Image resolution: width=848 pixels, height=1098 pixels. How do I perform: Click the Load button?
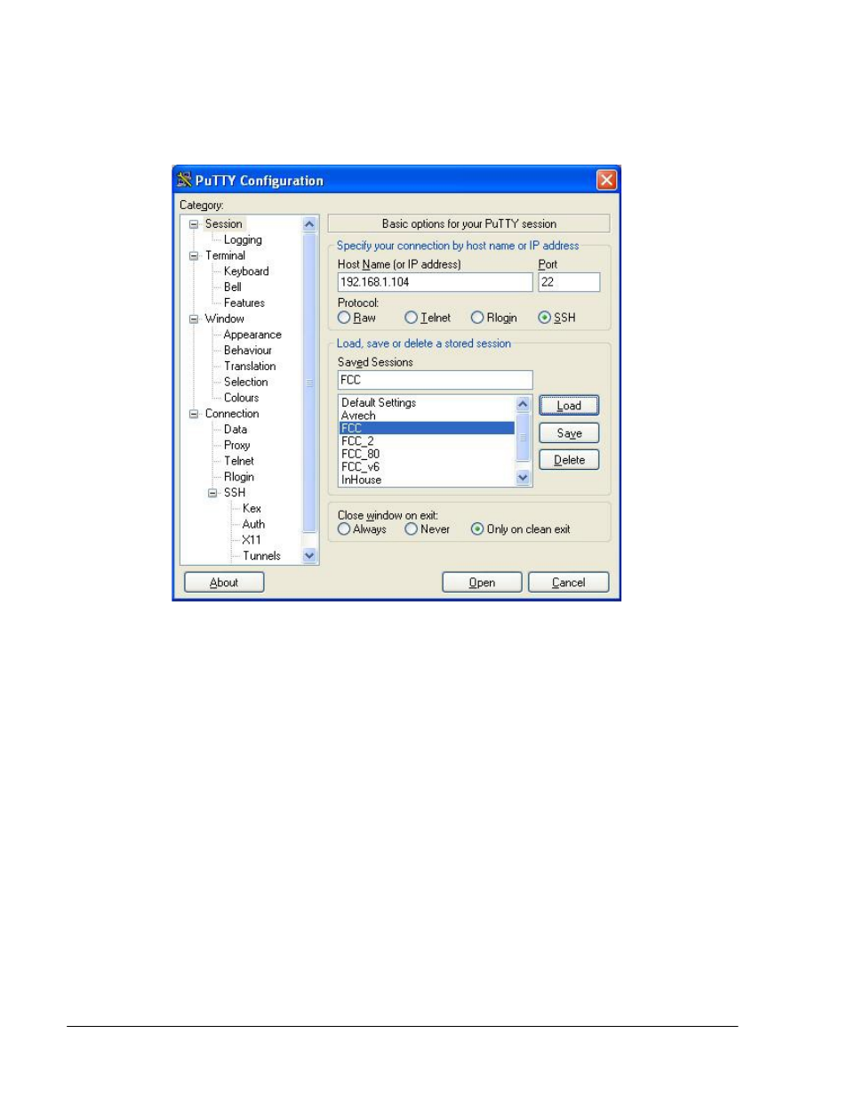click(x=569, y=406)
